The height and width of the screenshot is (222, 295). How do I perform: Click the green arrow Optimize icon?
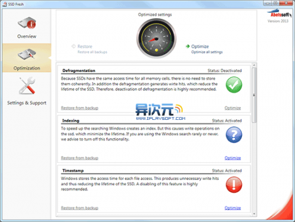coord(188,47)
